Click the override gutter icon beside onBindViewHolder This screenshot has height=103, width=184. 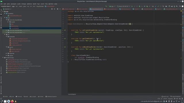[65, 47]
